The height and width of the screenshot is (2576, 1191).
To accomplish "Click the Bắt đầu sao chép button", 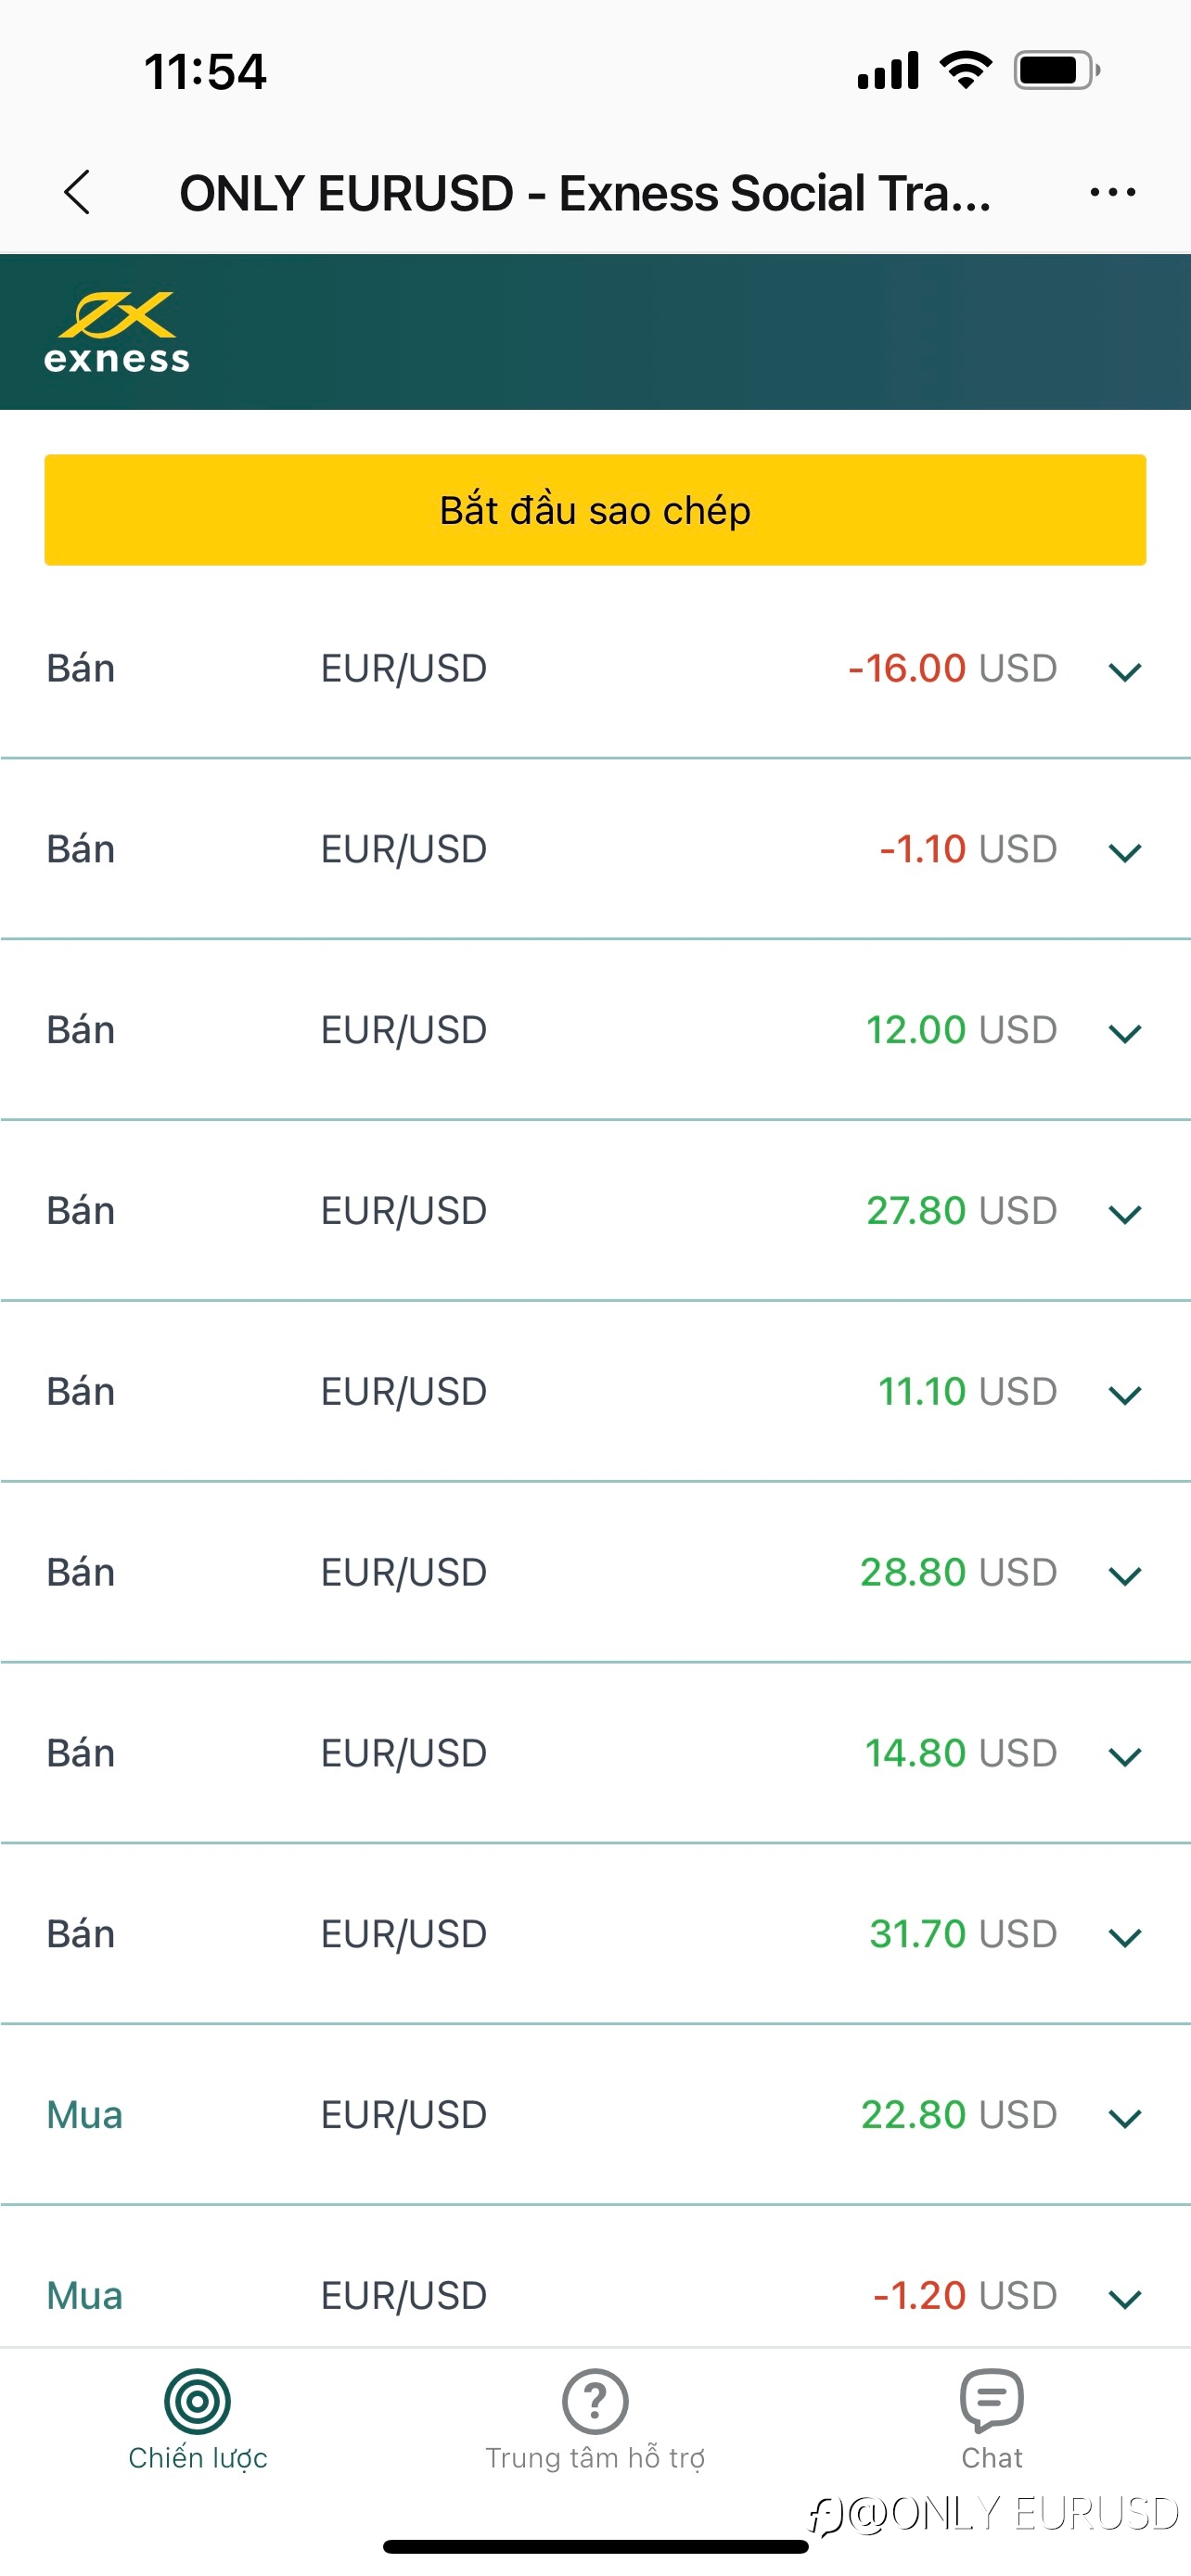I will (x=595, y=510).
